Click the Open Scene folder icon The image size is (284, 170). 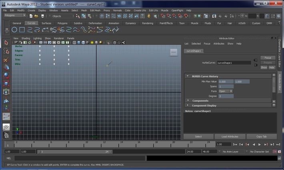click(36, 16)
